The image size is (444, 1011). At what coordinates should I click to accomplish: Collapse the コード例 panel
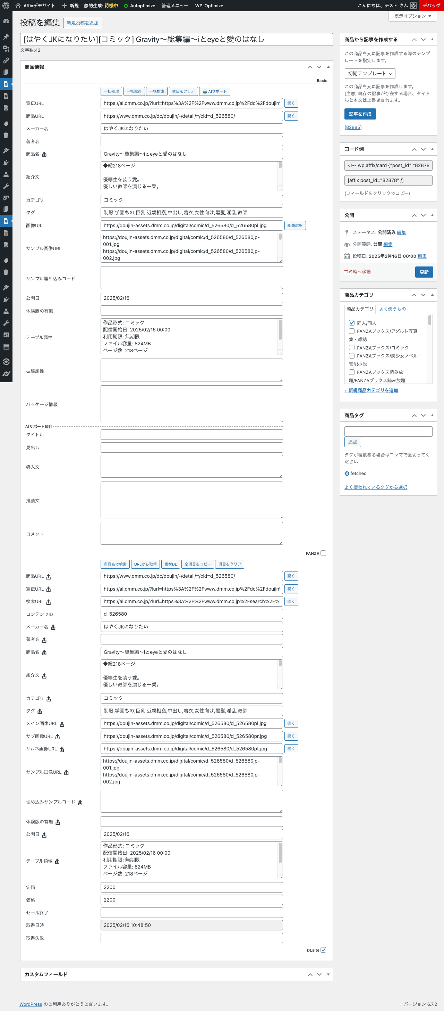[432, 149]
